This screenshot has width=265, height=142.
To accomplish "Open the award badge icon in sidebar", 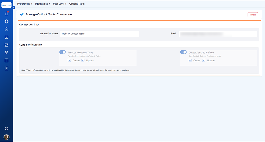I will 7,53.
